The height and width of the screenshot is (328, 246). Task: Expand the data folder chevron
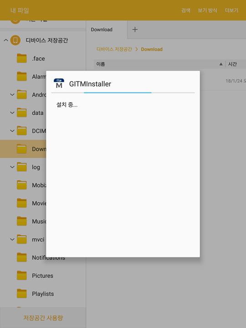[x=12, y=113]
